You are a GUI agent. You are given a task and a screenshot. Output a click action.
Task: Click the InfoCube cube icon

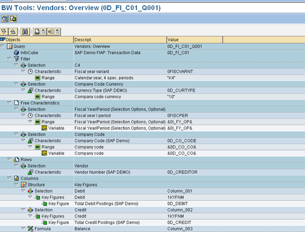(16, 52)
